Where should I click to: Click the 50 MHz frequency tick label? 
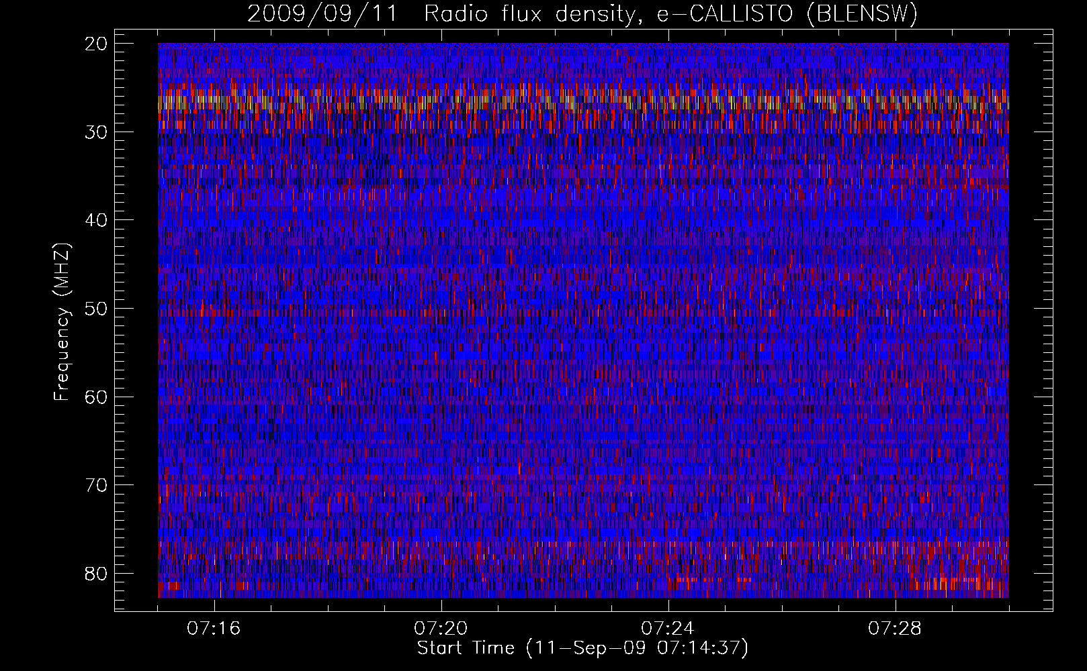(x=97, y=309)
